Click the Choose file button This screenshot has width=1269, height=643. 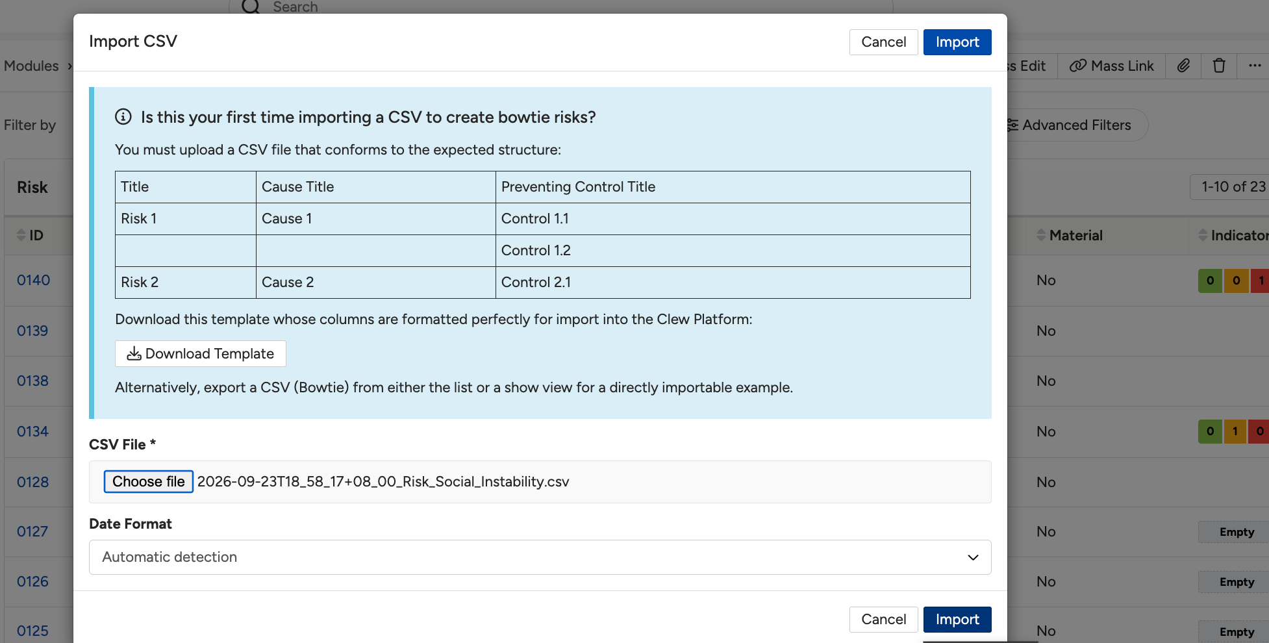(x=149, y=481)
